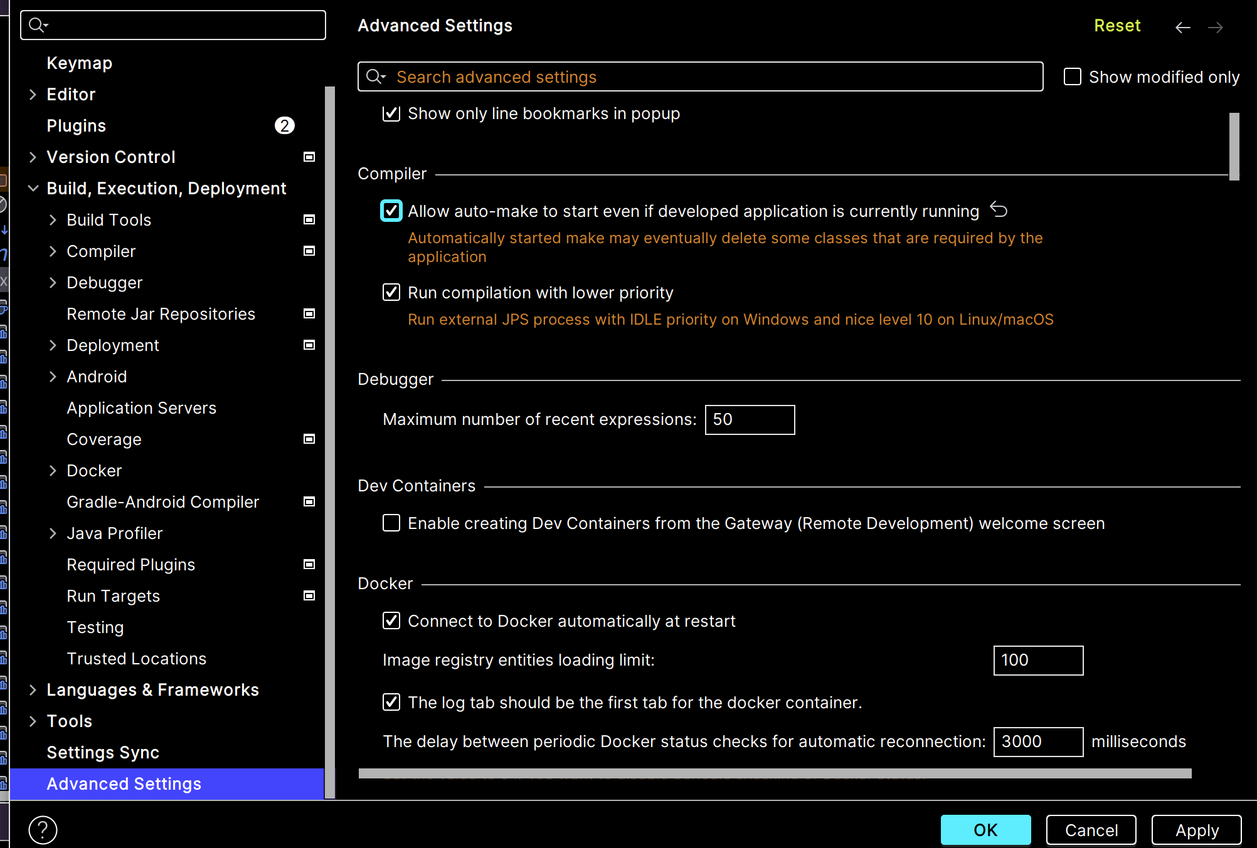The height and width of the screenshot is (848, 1257).
Task: Expand the Docker tree node
Action: [x=53, y=471]
